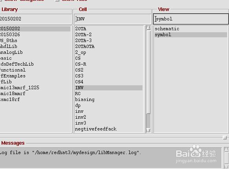Select the US_8ths library
229x169 pixels.
pos(9,40)
